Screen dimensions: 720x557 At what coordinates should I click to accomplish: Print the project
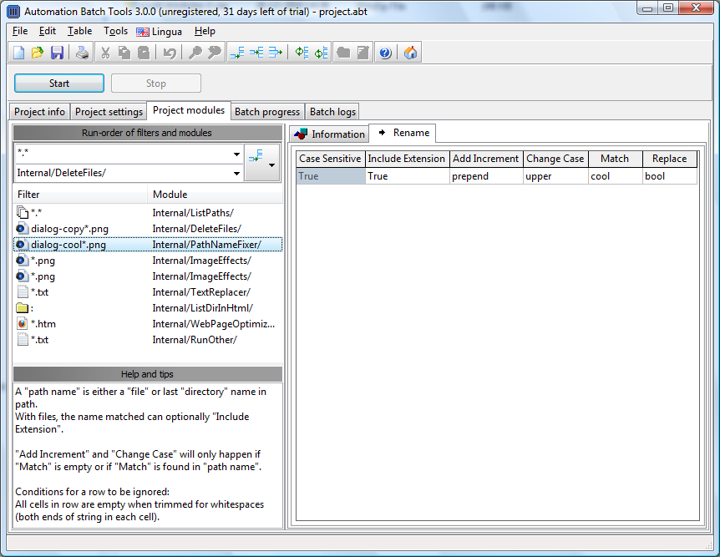81,52
